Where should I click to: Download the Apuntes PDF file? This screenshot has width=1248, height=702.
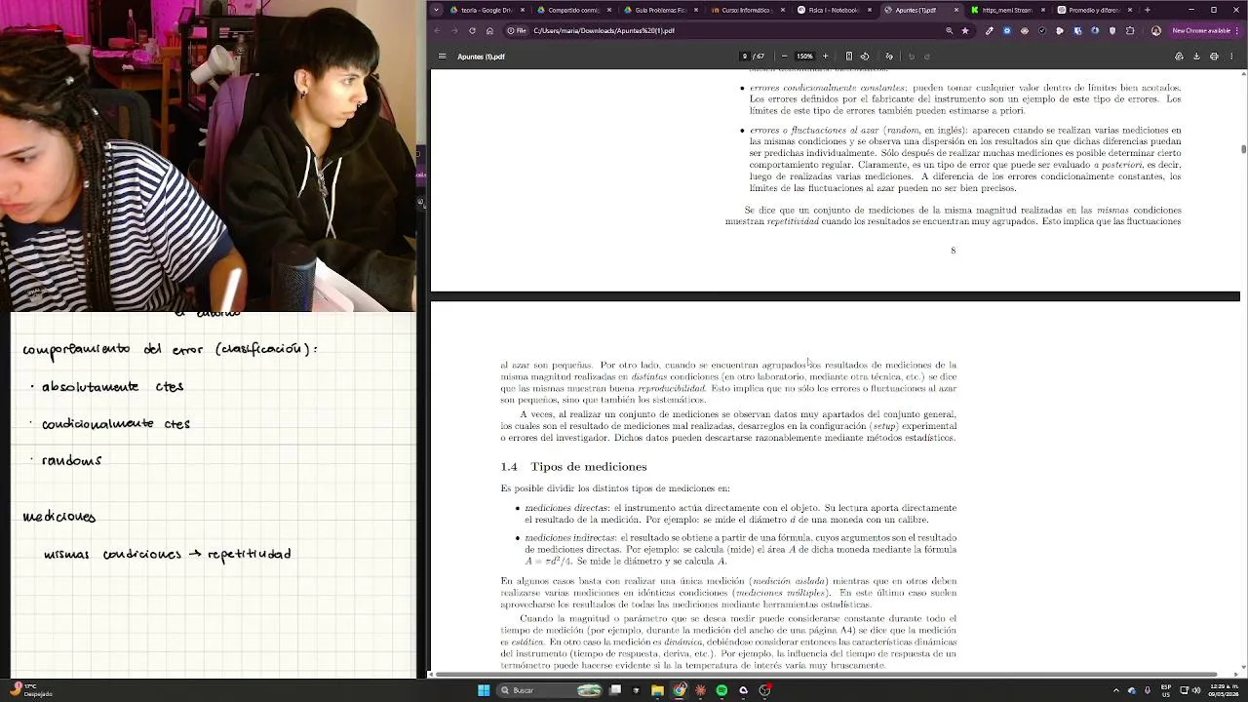coord(1196,57)
